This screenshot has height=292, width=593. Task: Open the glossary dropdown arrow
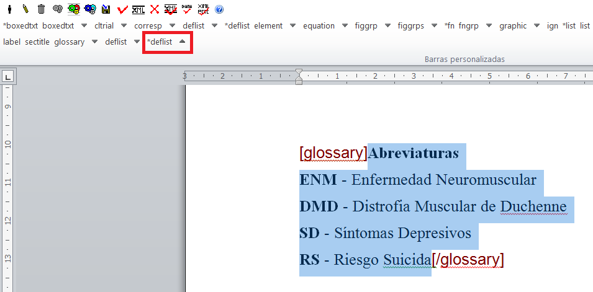[x=94, y=42]
